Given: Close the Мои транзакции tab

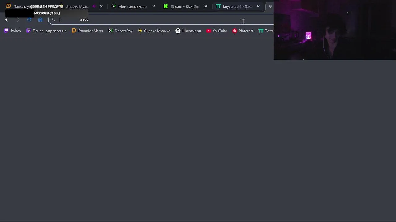Looking at the screenshot, I should 153,6.
